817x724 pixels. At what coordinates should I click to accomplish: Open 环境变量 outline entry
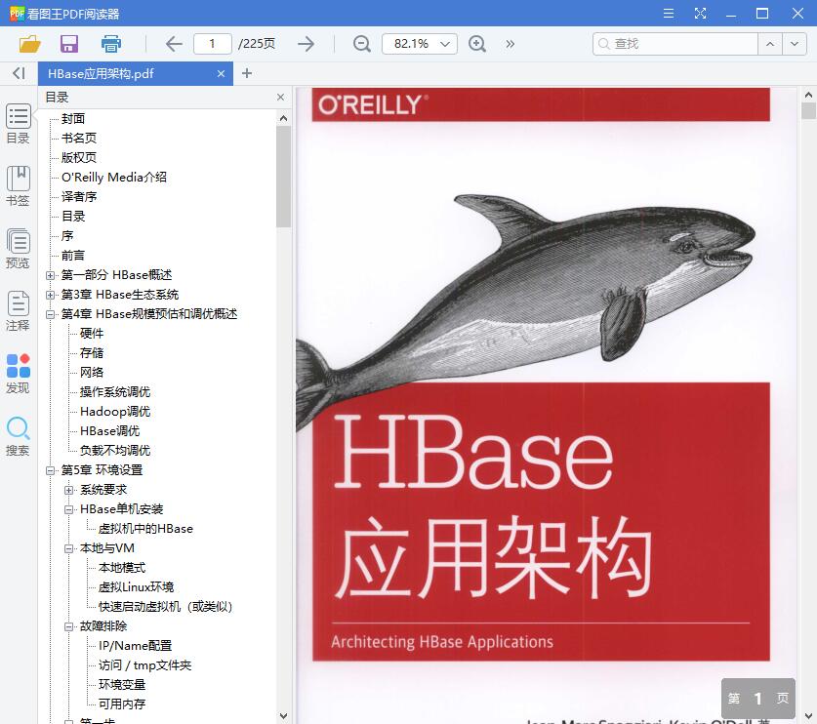tap(122, 685)
